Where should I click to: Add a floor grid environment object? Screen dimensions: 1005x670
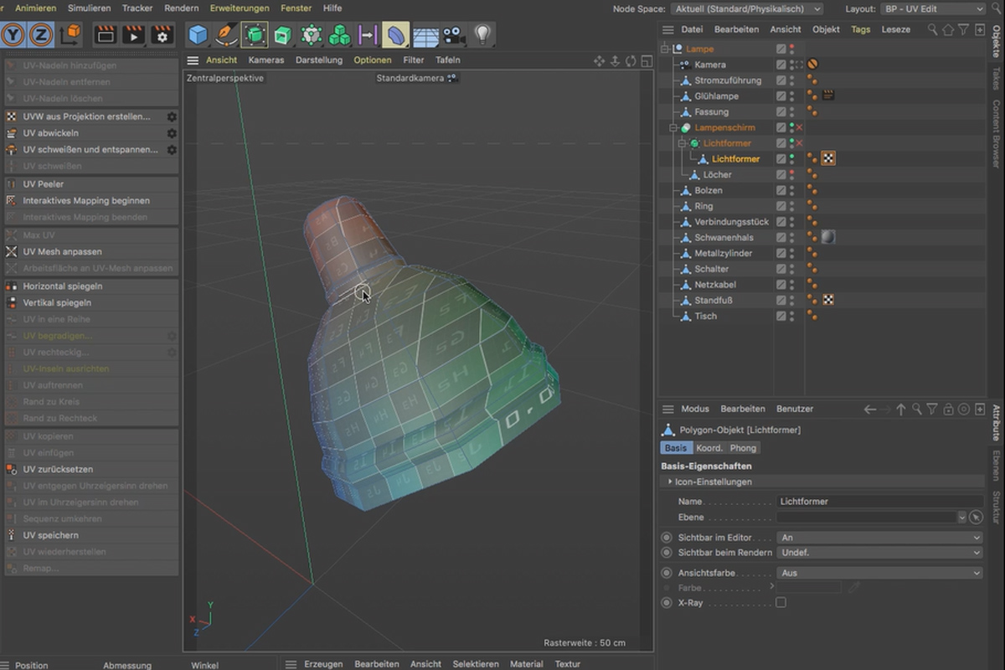pos(425,35)
